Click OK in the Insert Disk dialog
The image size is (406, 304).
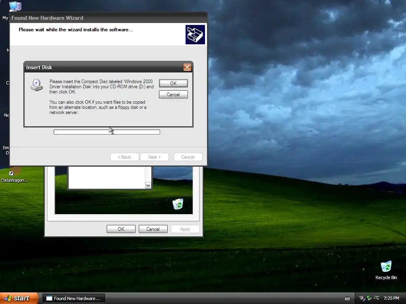click(173, 83)
